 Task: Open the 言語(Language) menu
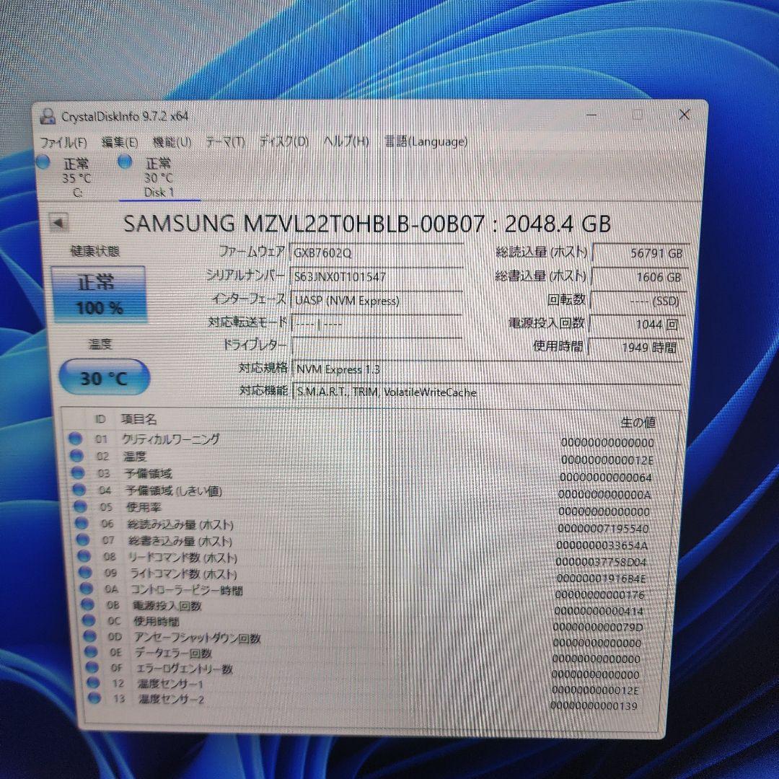pyautogui.click(x=426, y=141)
